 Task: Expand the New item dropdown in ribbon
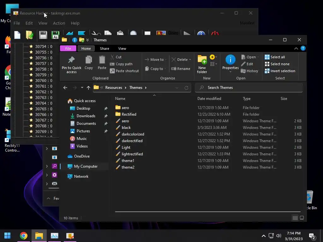point(213,57)
